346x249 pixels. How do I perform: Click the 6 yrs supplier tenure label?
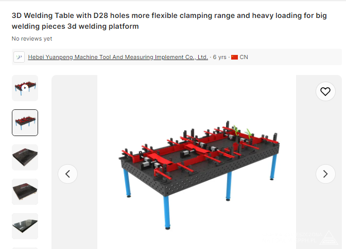pyautogui.click(x=219, y=57)
